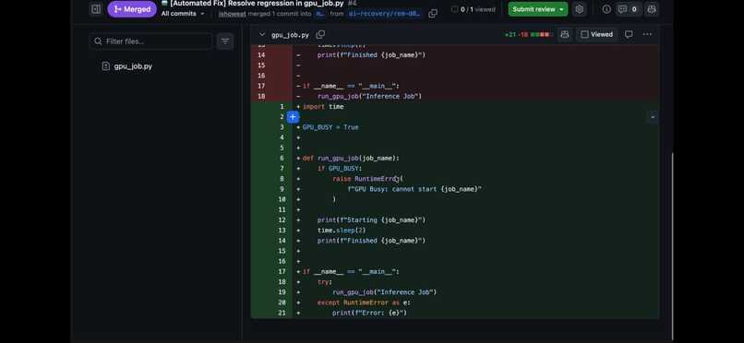
Task: Open Copilot menu for gpu_job.py file
Action: tap(564, 35)
